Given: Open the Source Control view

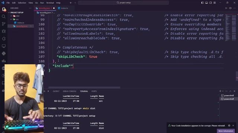Looking at the screenshot, I should pyautogui.click(x=4, y=24).
